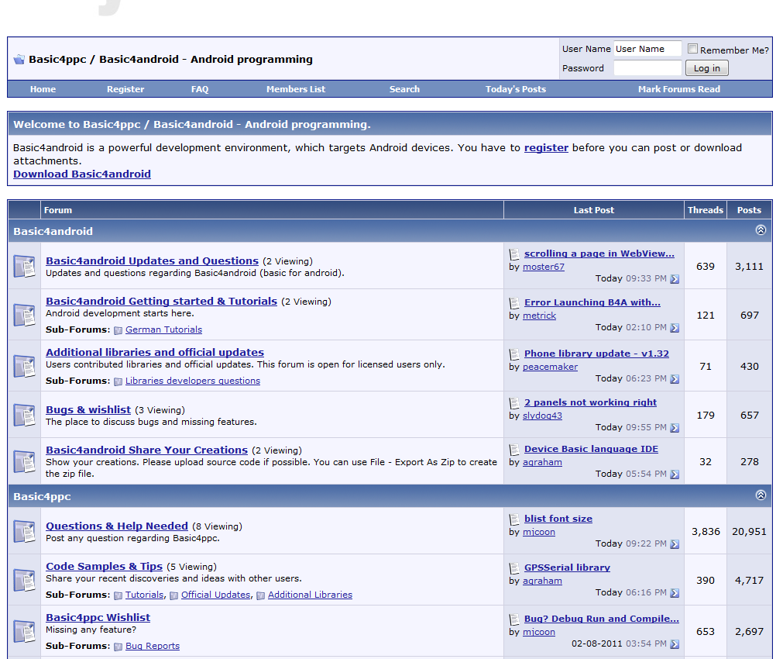Click the sub-forum icon beside Bug Reports
This screenshot has height=659, width=783.
pyautogui.click(x=118, y=646)
